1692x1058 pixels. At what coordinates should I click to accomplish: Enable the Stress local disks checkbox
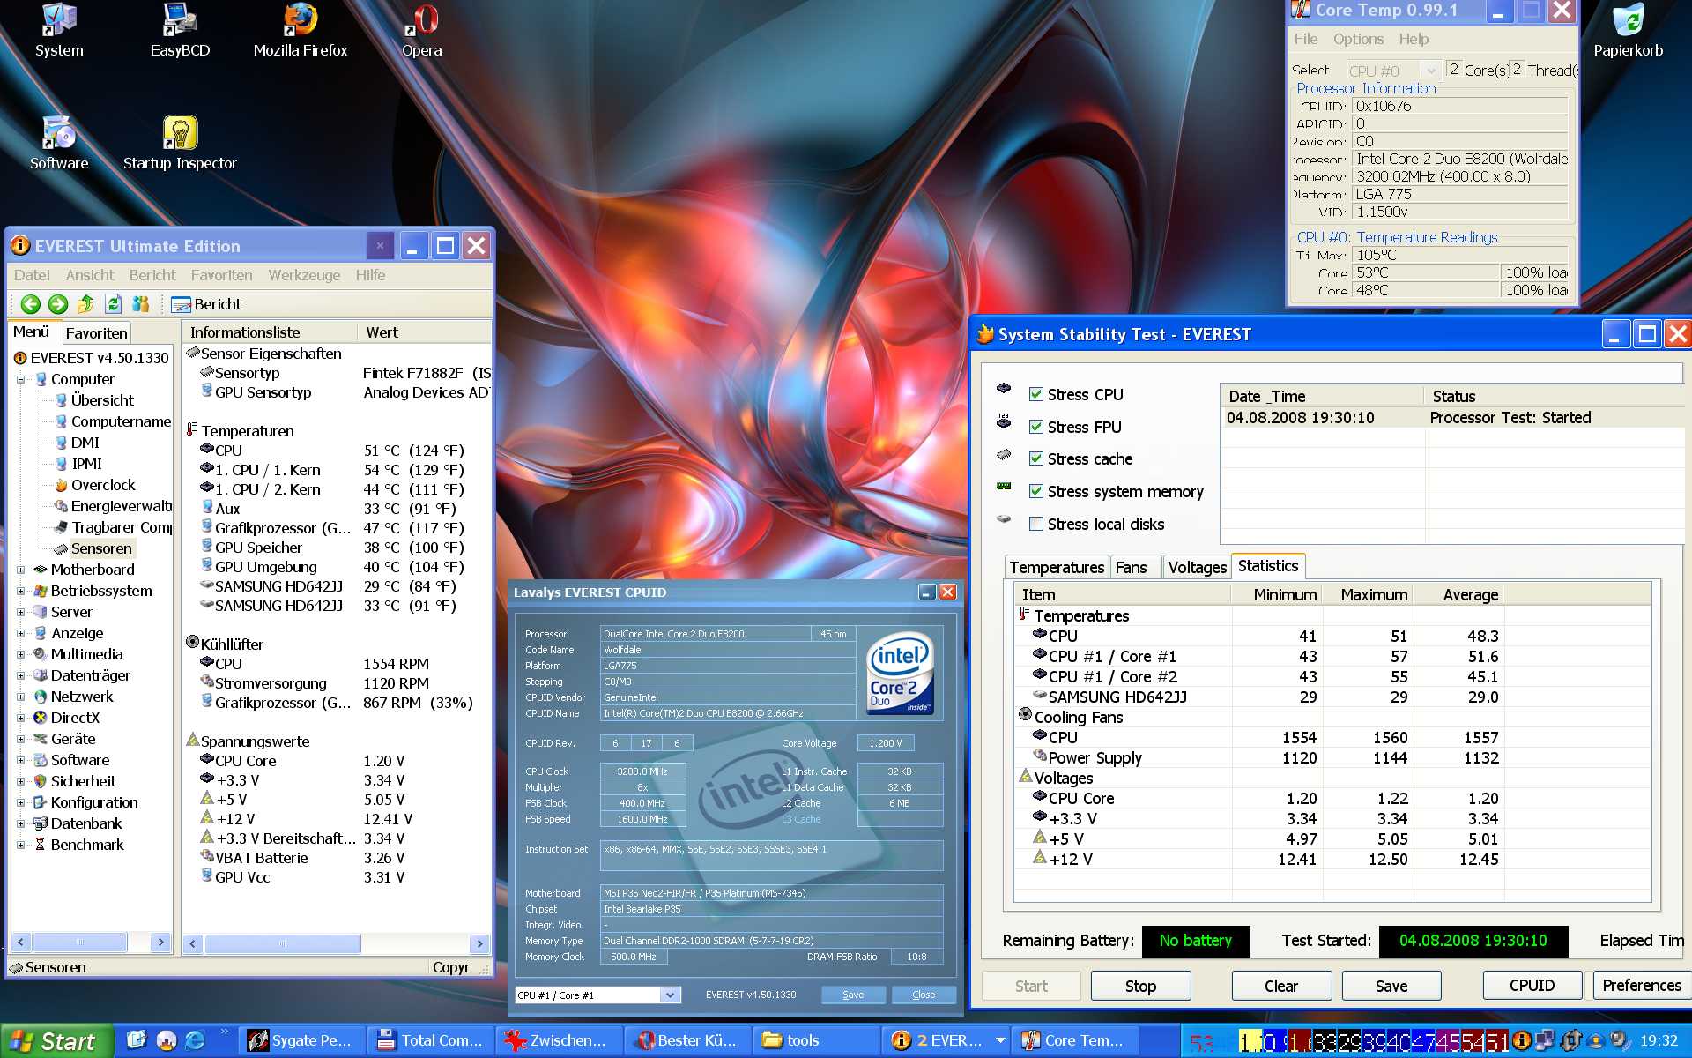point(1036,524)
